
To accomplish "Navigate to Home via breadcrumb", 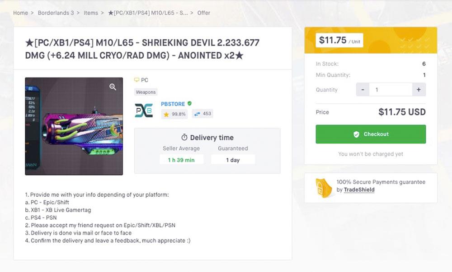I will pyautogui.click(x=20, y=13).
